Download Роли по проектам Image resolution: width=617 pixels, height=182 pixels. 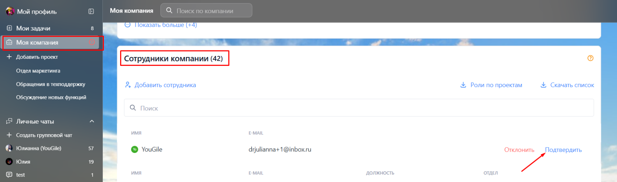(x=496, y=85)
